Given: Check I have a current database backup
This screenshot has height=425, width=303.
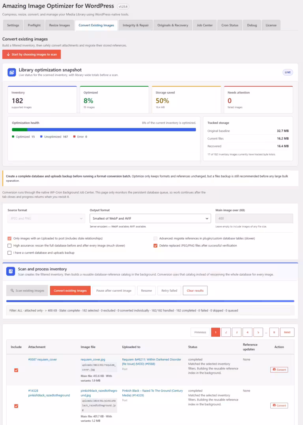Looking at the screenshot, I should pos(9,253).
